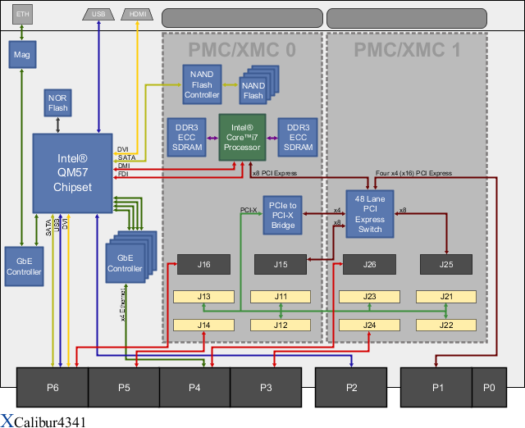Click the x8 PCI Express label
This screenshot has height=428, width=525.
click(275, 173)
